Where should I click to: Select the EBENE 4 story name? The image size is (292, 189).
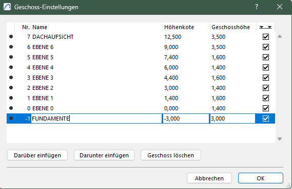[x=43, y=67]
